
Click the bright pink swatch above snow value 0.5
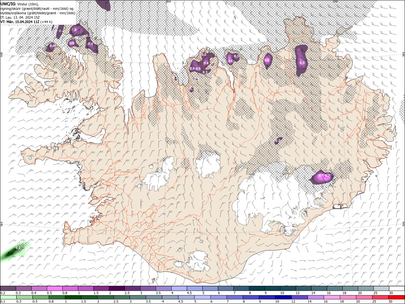pyautogui.click(x=55, y=288)
